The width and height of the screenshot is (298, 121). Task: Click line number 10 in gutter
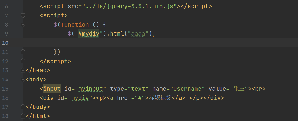click(5, 43)
